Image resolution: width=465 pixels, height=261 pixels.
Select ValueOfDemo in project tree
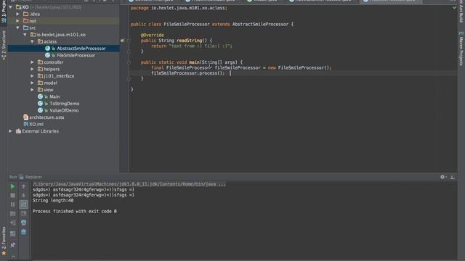click(x=64, y=110)
